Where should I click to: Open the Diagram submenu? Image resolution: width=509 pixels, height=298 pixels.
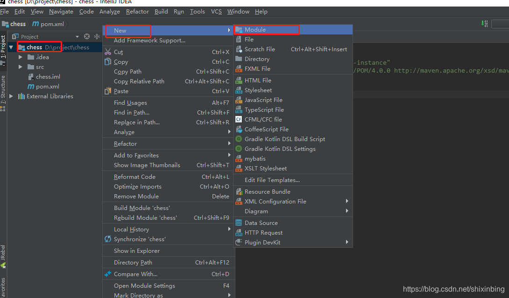tap(293, 211)
